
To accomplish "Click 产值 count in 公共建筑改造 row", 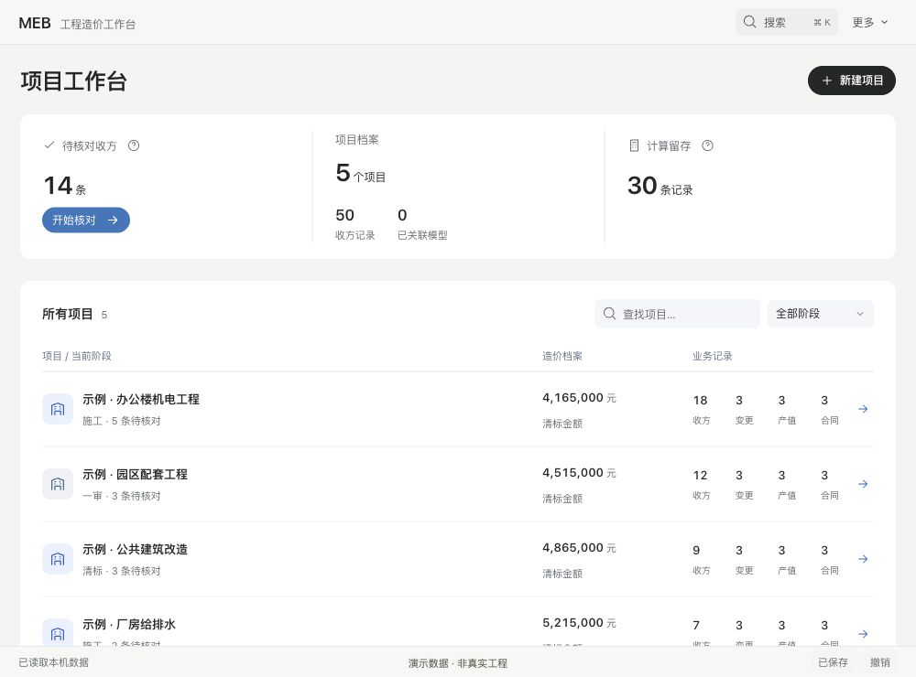I will 787,559.
